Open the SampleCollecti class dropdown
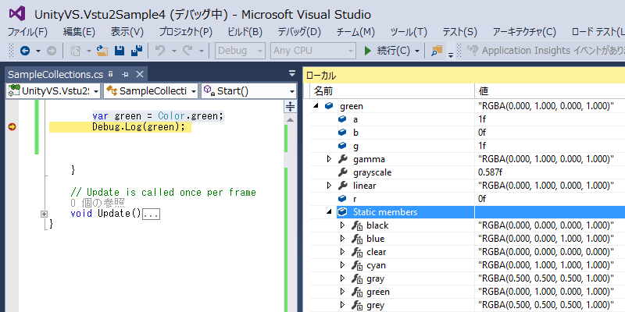625x312 pixels. tap(151, 90)
